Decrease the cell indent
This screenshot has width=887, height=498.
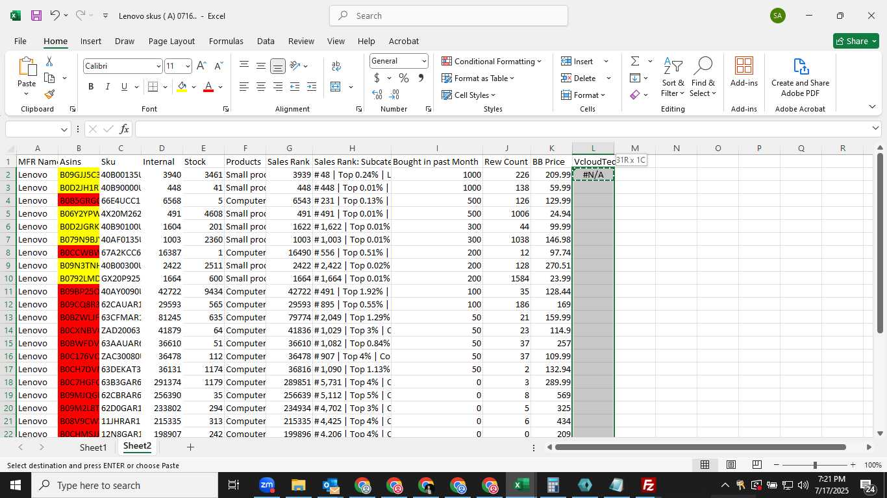295,86
